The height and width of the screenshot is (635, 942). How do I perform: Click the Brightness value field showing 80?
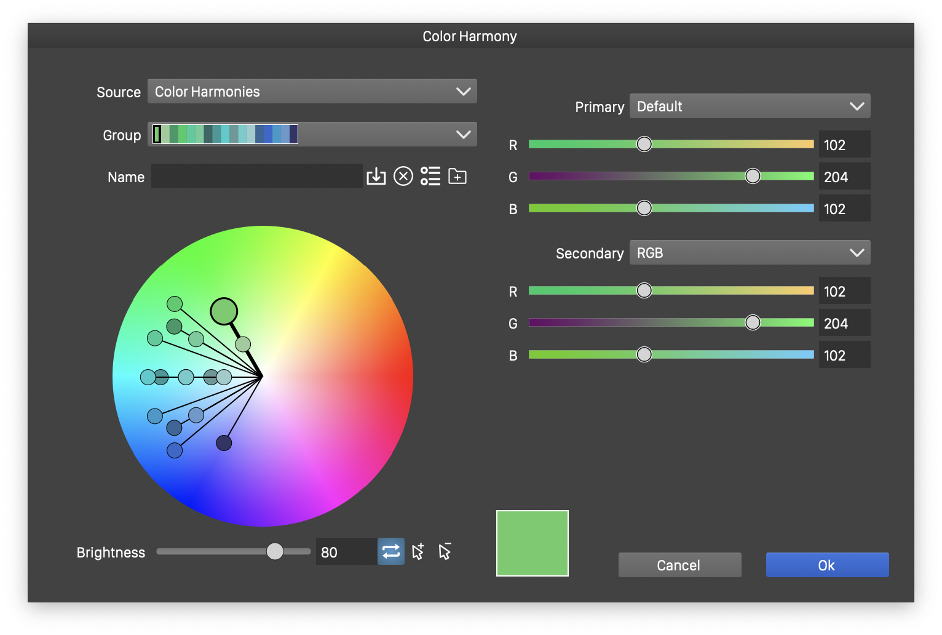pyautogui.click(x=346, y=552)
